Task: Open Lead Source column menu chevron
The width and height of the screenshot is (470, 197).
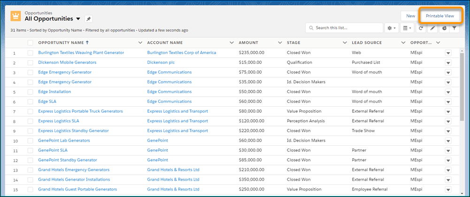Action: pyautogui.click(x=403, y=43)
